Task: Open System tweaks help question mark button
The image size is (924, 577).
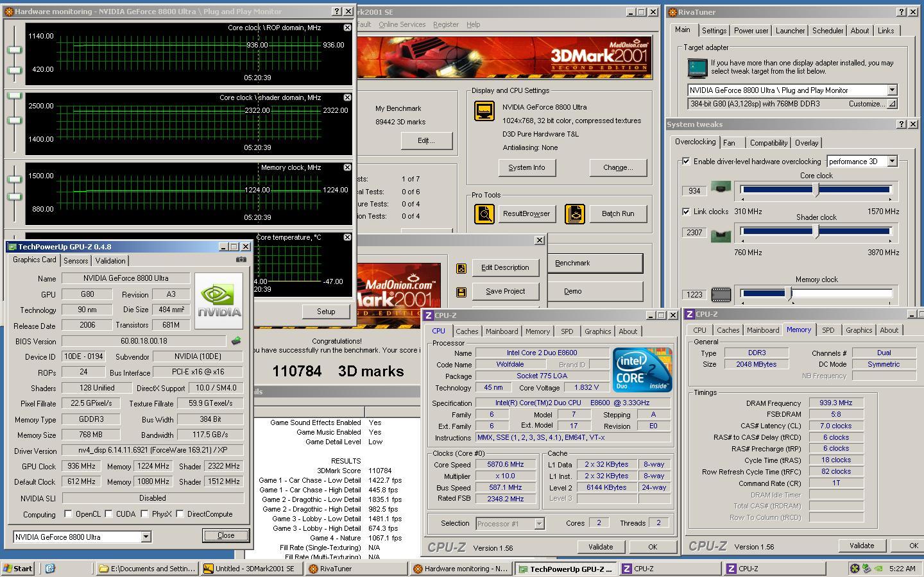Action: point(902,124)
